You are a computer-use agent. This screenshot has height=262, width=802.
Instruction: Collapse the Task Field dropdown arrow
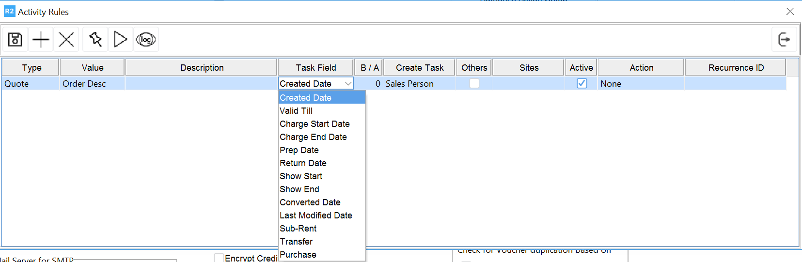click(x=348, y=83)
